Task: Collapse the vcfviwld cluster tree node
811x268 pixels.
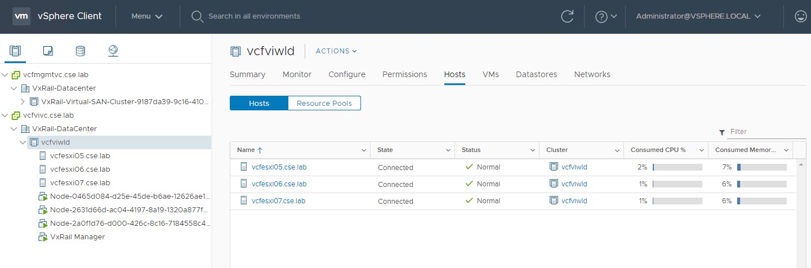Action: (23, 142)
